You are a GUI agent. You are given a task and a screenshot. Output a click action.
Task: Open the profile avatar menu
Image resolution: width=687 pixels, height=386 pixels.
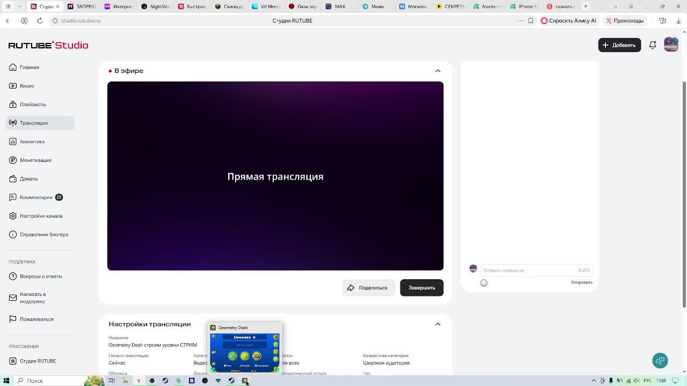(x=671, y=44)
